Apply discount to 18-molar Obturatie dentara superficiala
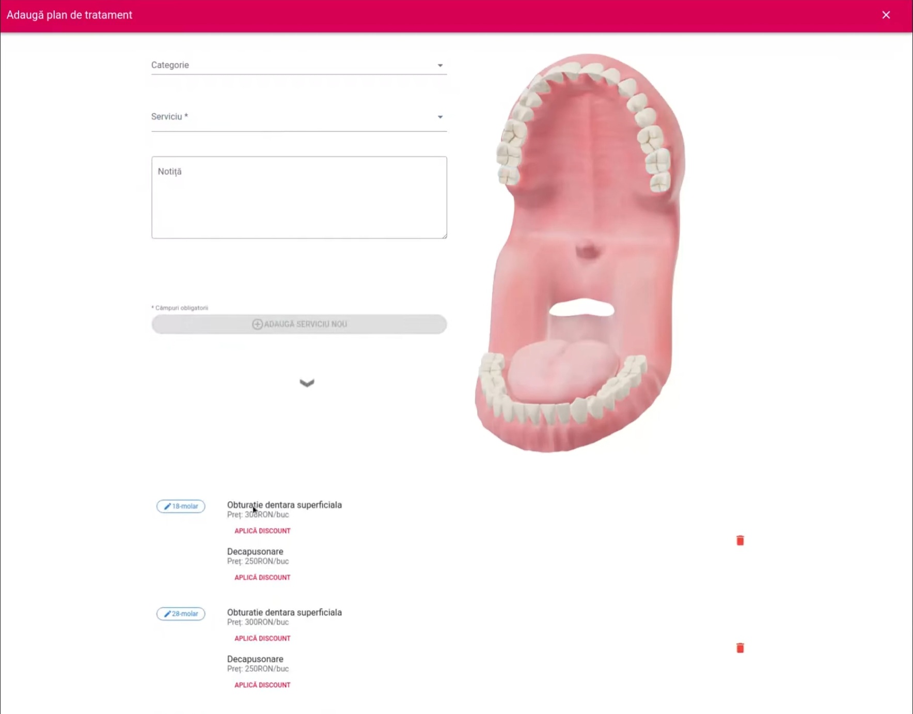Image resolution: width=913 pixels, height=714 pixels. 262,531
